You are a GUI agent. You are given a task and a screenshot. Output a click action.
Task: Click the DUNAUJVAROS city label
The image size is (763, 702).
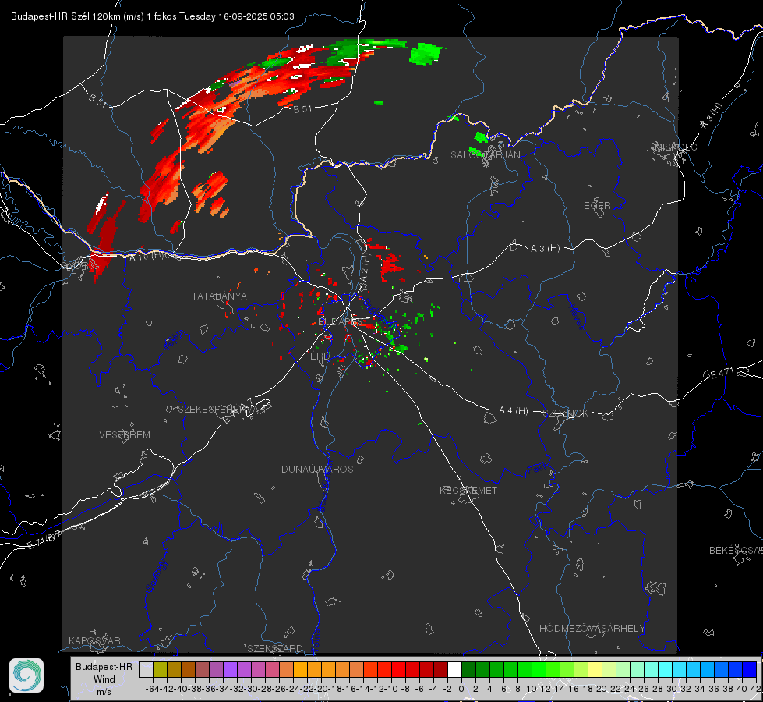[x=317, y=469]
